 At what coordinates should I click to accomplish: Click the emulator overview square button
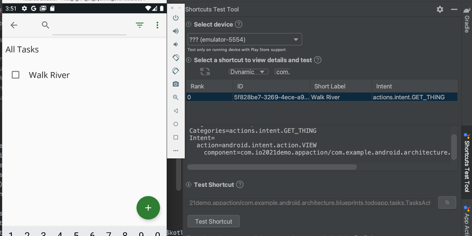click(176, 137)
